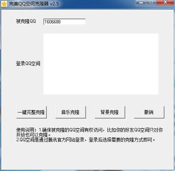Click the blank gray area below the instructions
Screen dimensions: 175x171
pos(87,156)
